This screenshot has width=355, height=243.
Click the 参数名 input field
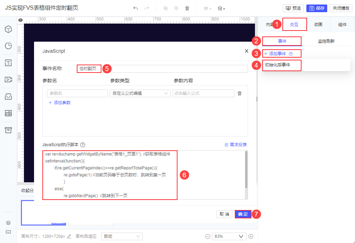point(77,93)
